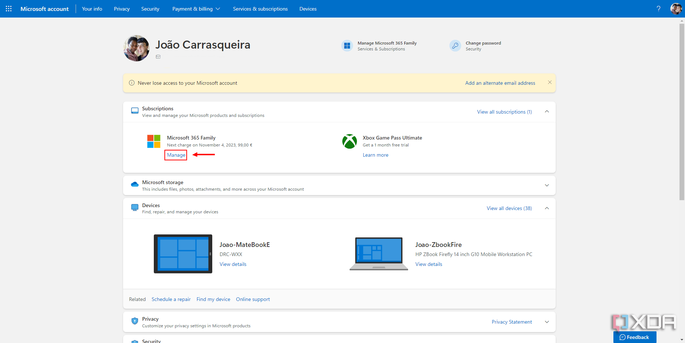Open the app launcher grid icon

click(x=9, y=9)
